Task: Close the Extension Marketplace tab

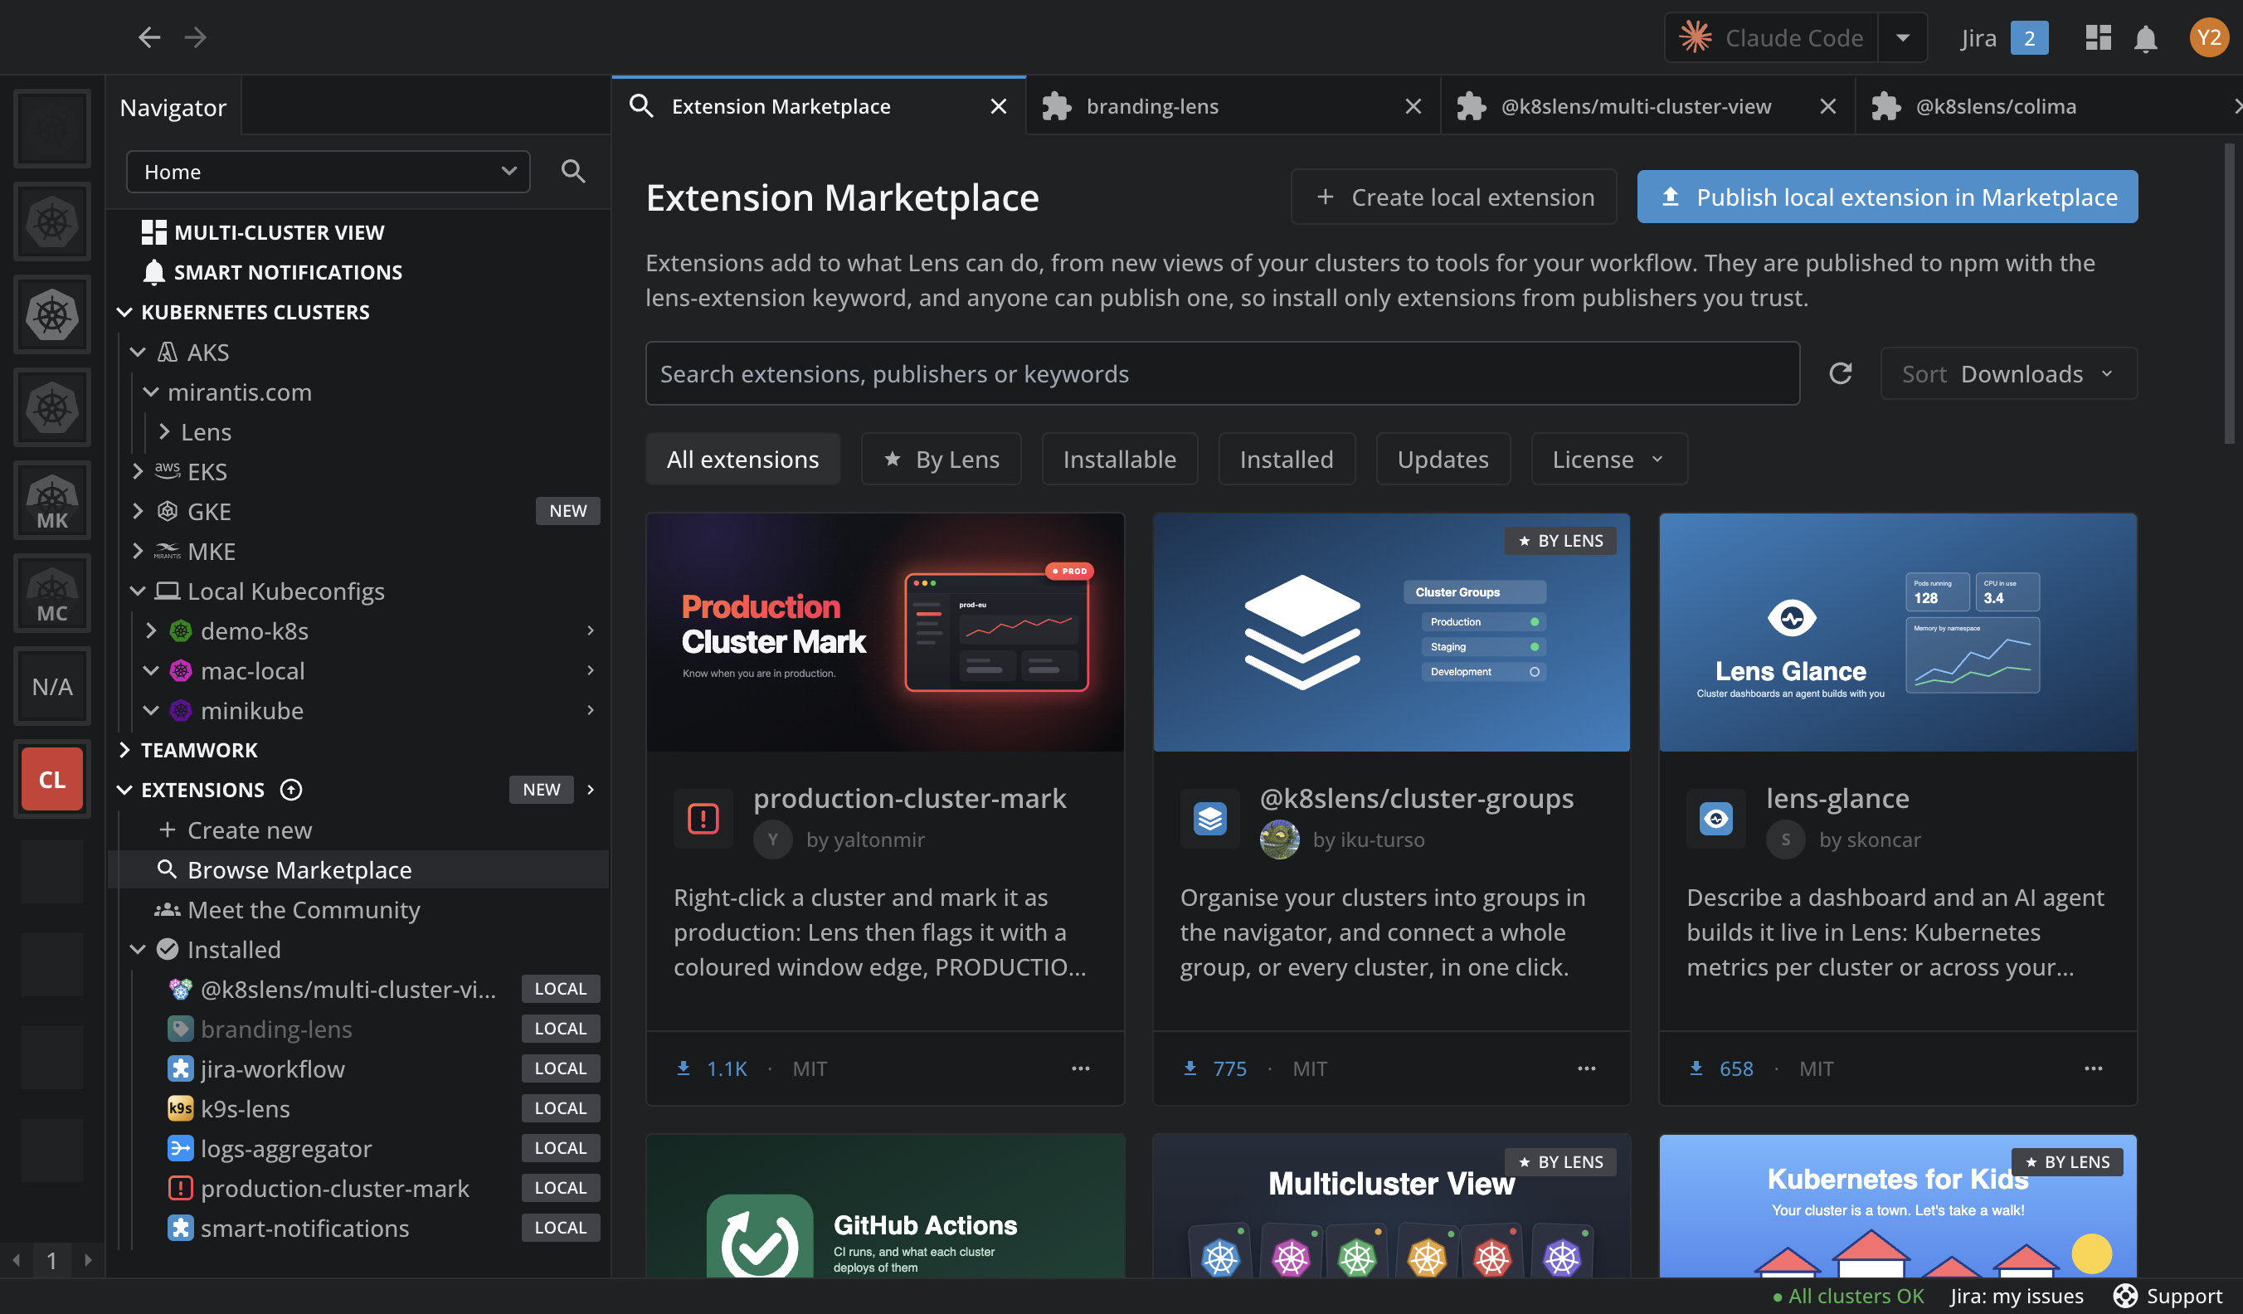Action: (x=999, y=107)
